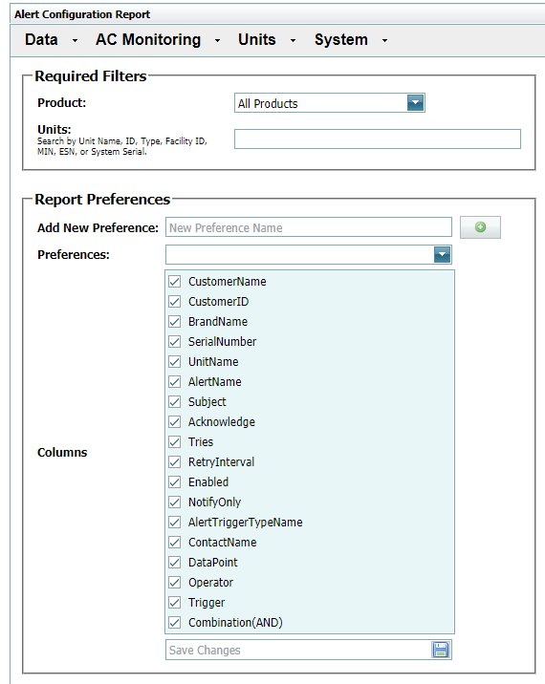Screen dimensions: 545x684
Task: Open the Data menu
Action: 41,40
